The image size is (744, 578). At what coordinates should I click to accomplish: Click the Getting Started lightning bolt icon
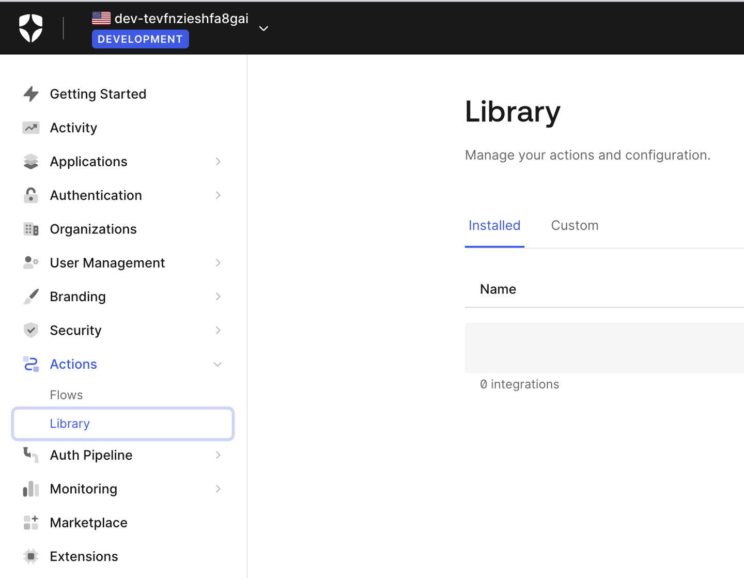(31, 94)
